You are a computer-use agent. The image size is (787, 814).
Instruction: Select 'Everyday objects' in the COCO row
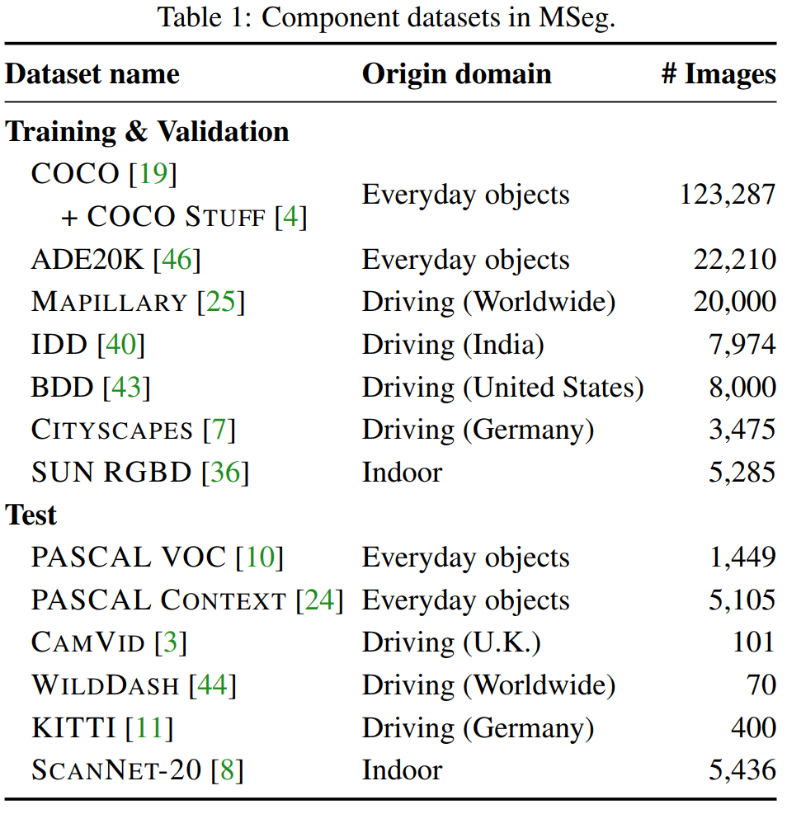(465, 195)
